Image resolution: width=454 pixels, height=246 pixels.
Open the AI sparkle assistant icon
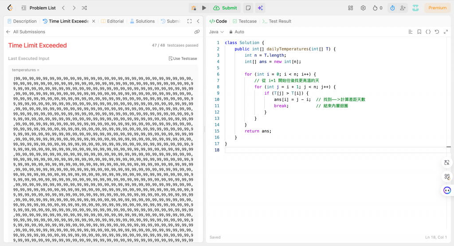pos(260,8)
